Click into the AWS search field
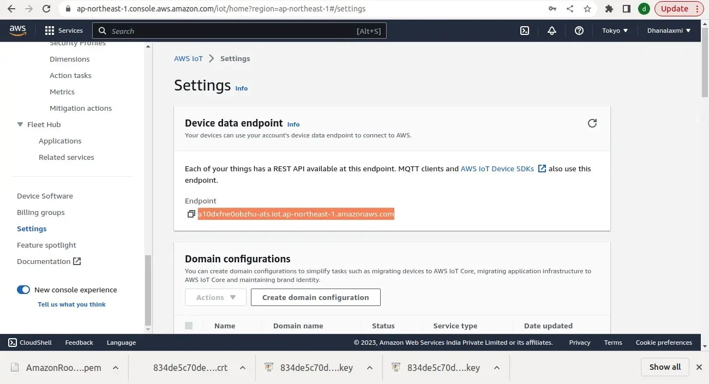Viewport: 709px width, 384px height. [x=239, y=31]
